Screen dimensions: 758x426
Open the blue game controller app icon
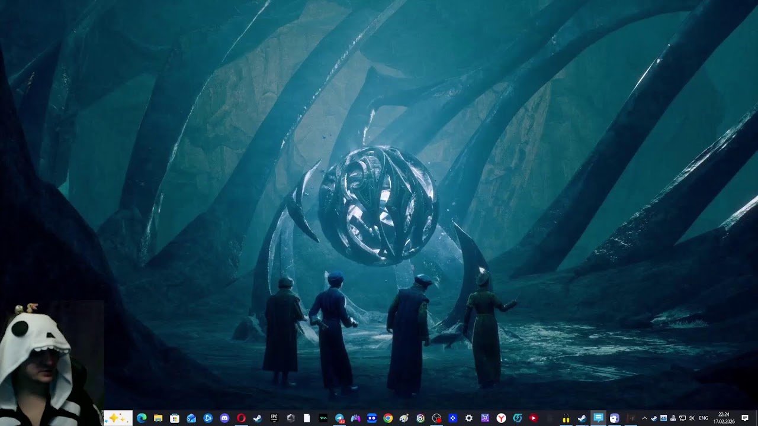point(355,418)
